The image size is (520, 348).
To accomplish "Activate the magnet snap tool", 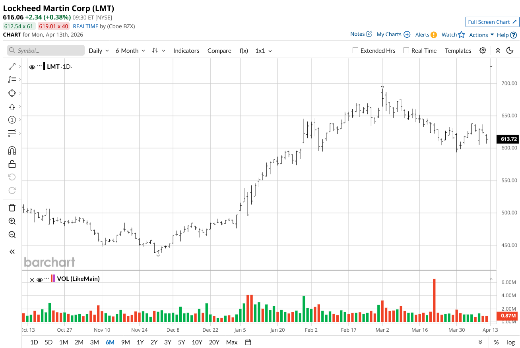I will pyautogui.click(x=12, y=151).
